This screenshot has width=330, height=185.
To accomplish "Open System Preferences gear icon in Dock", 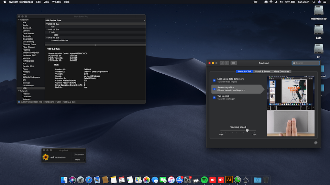I will (x=188, y=180).
